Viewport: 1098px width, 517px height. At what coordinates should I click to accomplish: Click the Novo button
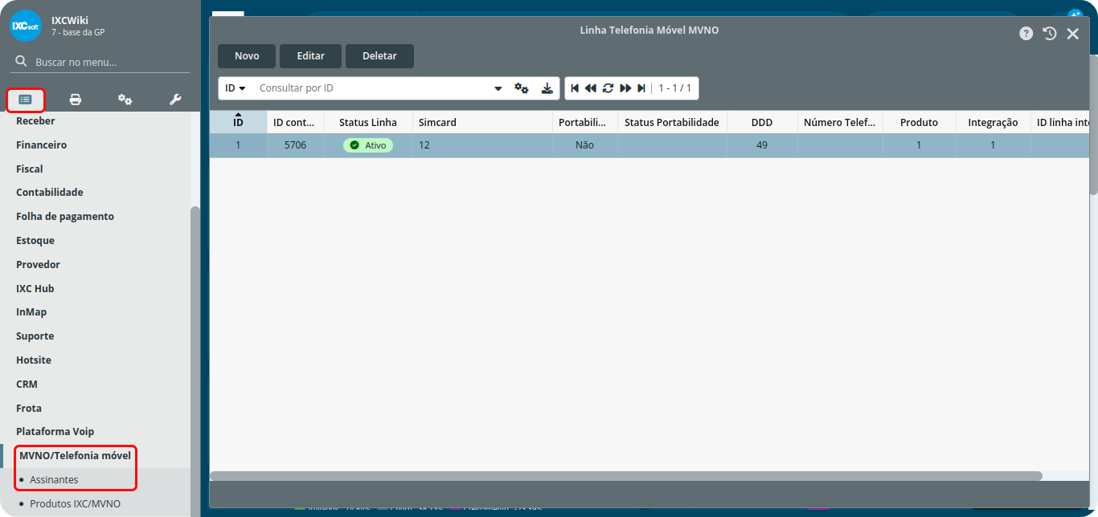tap(247, 56)
